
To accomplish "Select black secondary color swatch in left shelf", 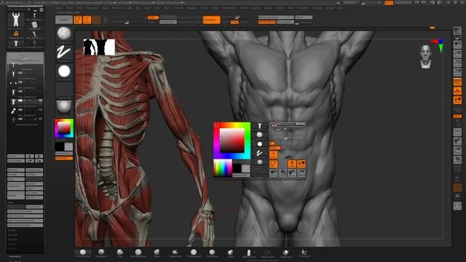I will pos(60,146).
